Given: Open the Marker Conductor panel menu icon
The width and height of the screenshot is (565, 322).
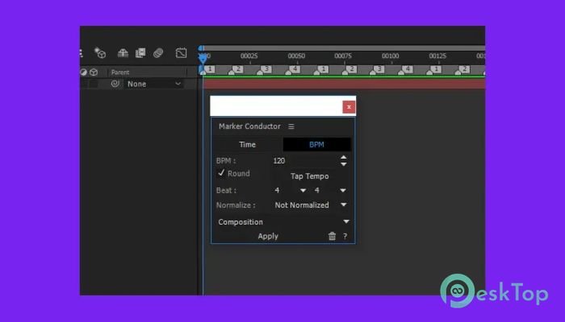Looking at the screenshot, I should coord(291,126).
